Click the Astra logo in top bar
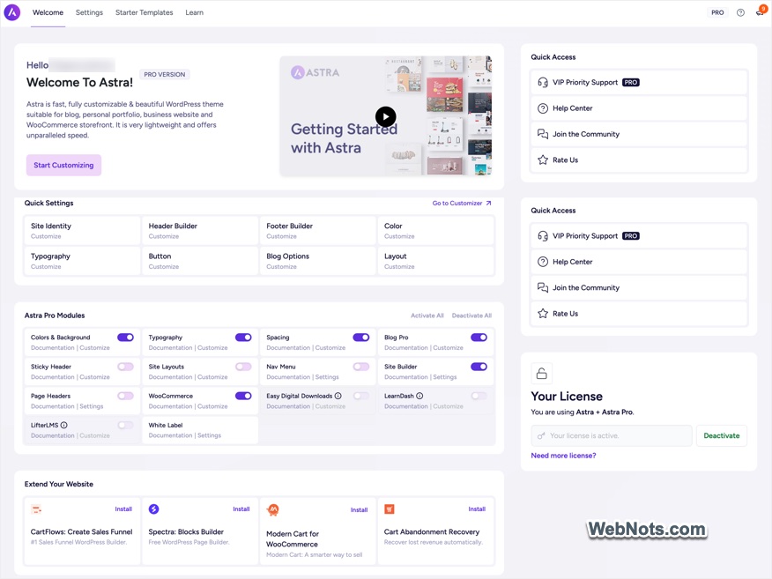Viewport: 772px width, 579px height. 11,12
